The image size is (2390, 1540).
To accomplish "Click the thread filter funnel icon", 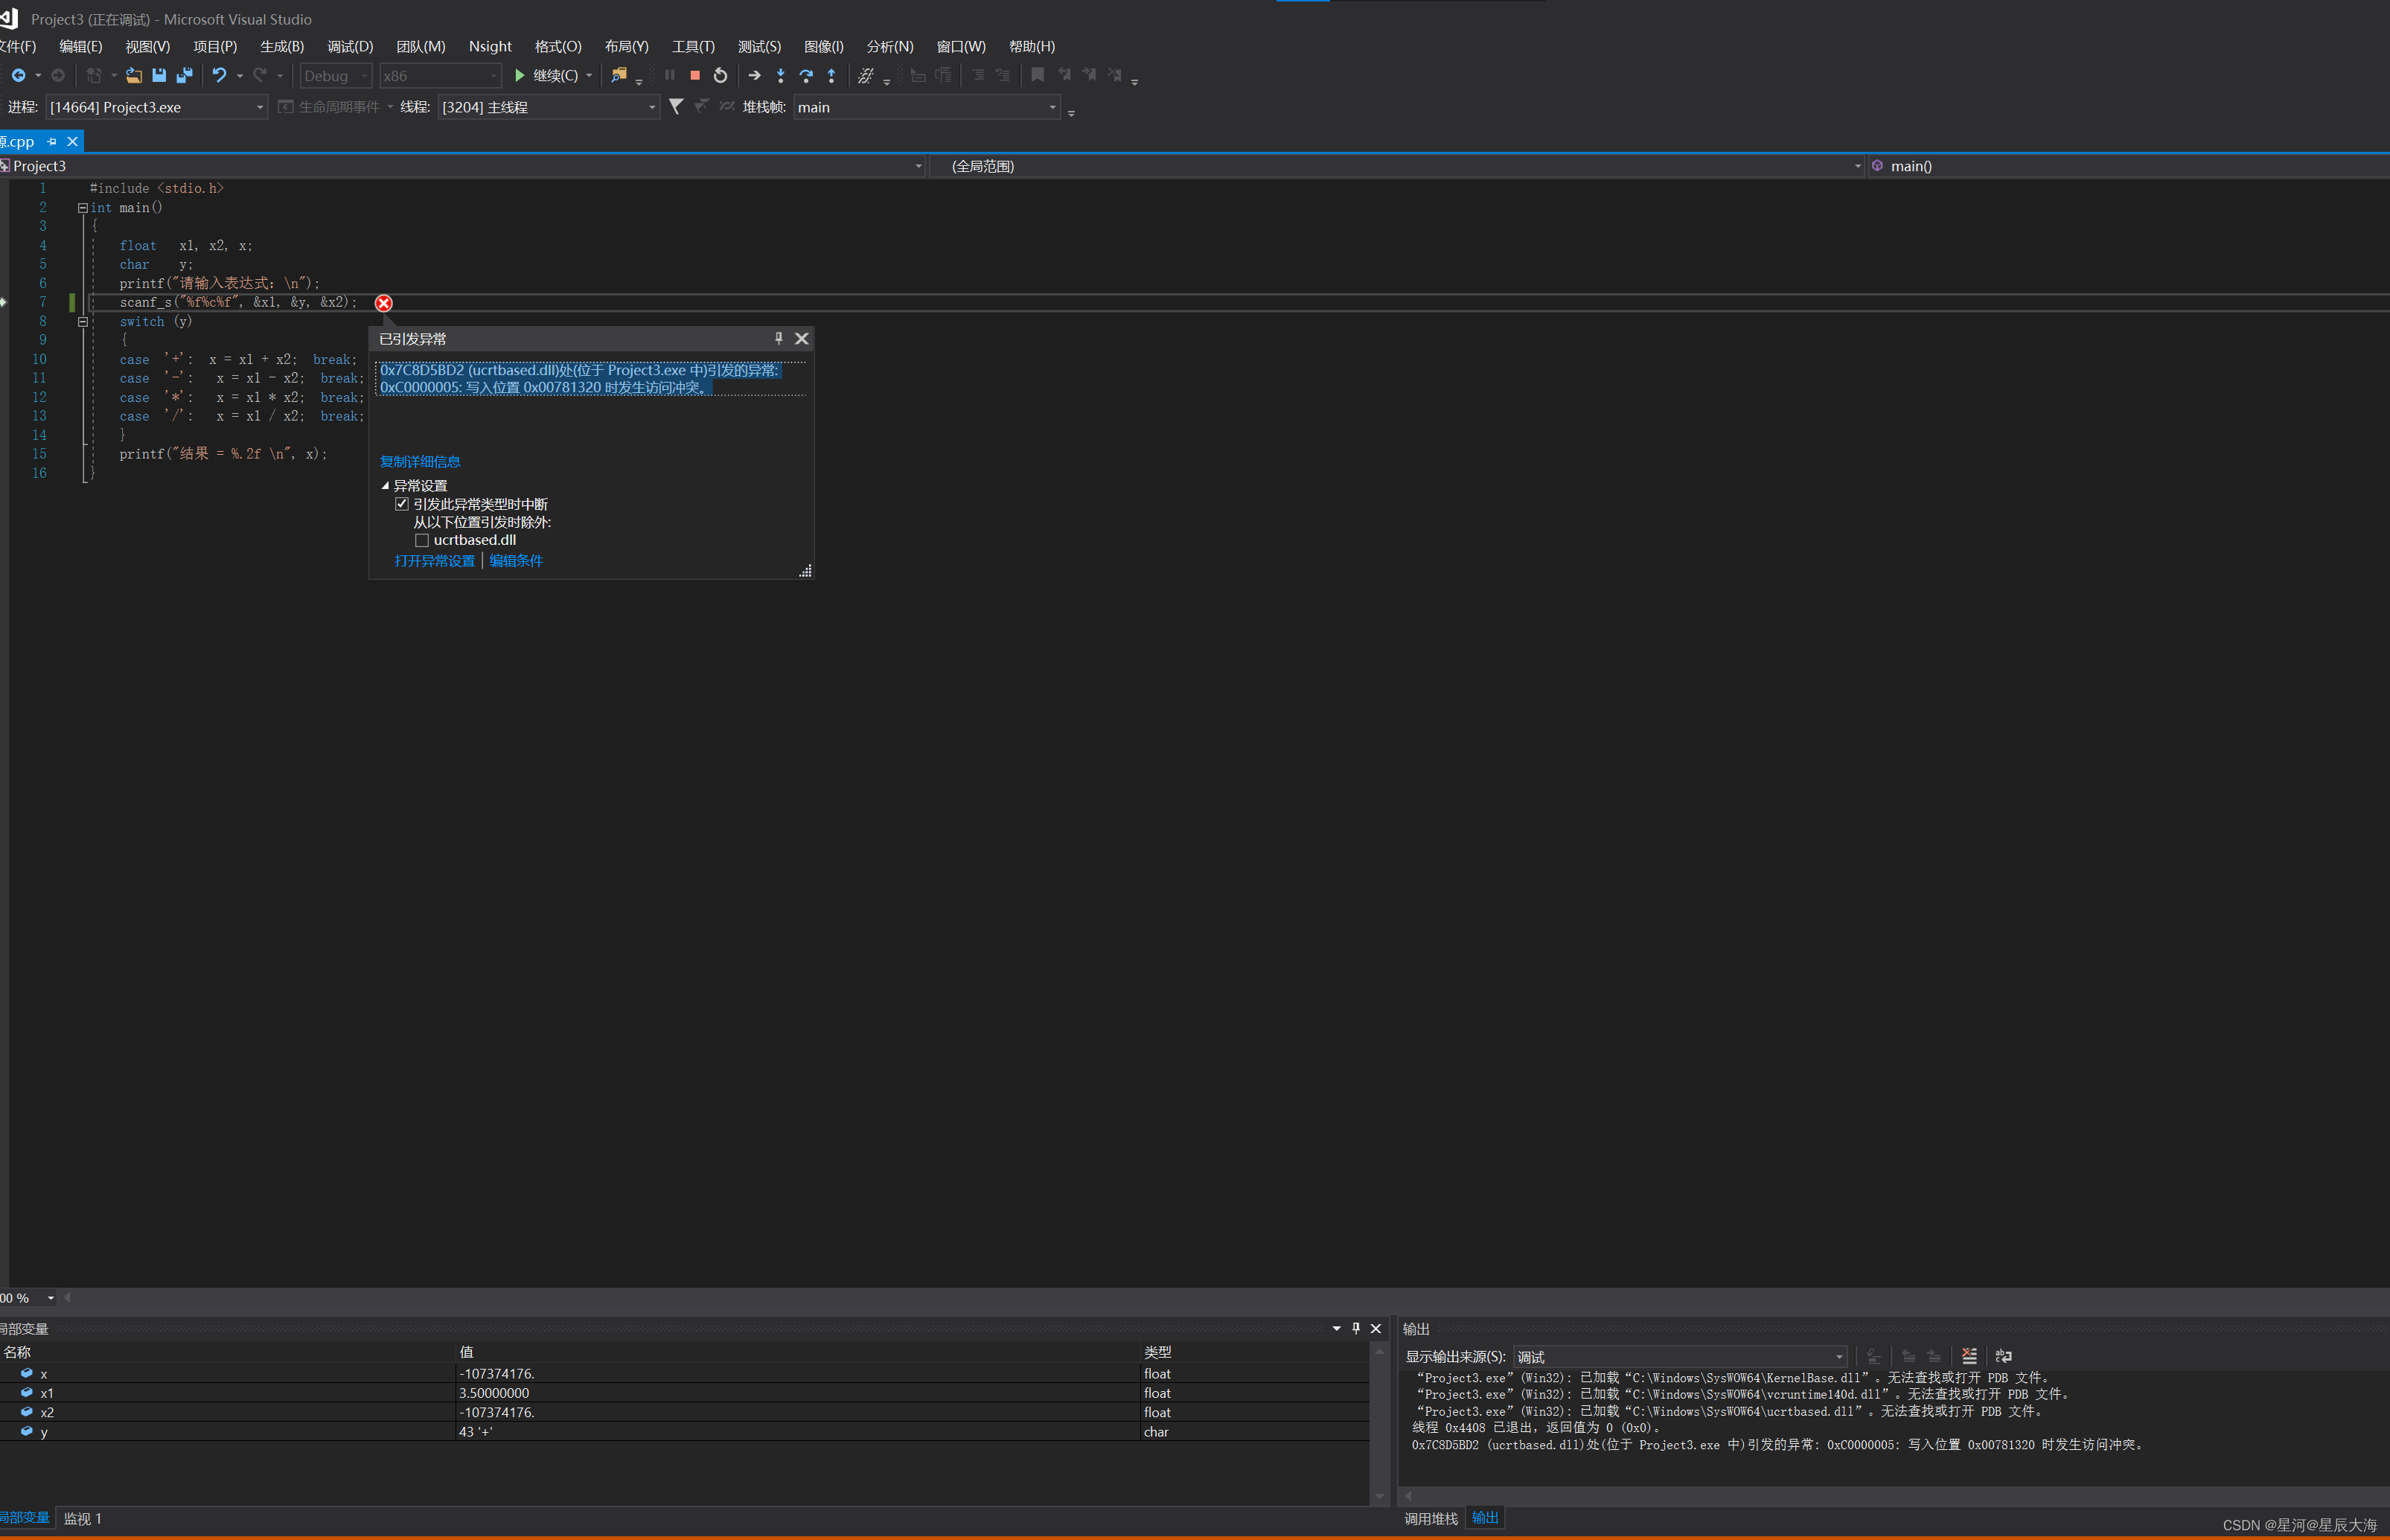I will [x=676, y=106].
